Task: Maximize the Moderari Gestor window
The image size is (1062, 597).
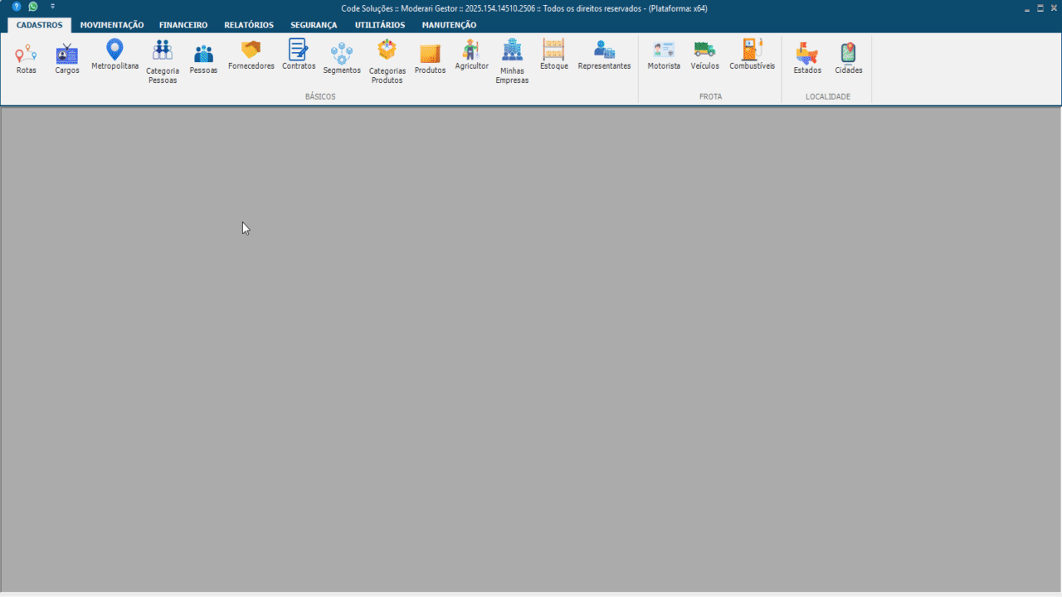Action: pos(1040,7)
